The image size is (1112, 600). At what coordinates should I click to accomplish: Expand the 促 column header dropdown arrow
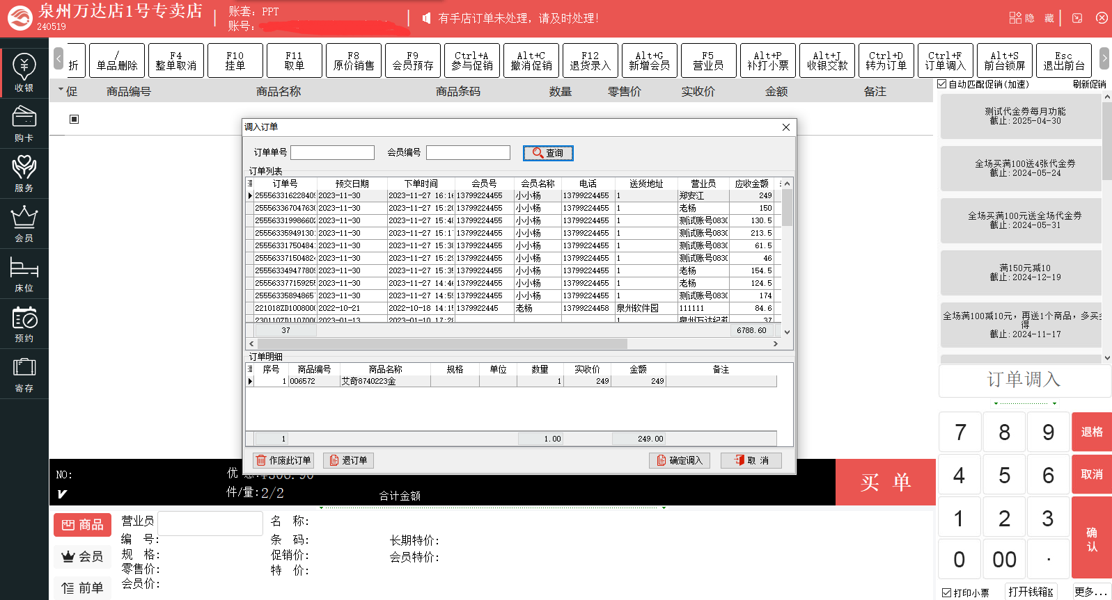61,90
